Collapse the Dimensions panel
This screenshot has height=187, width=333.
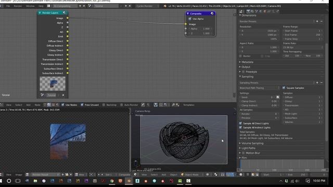[240, 15]
